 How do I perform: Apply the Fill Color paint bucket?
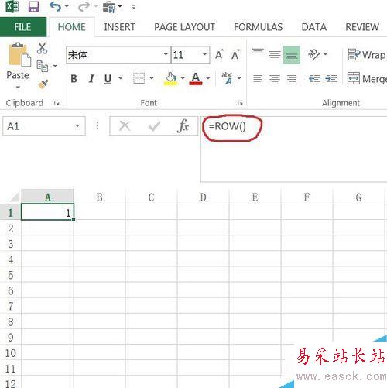click(171, 78)
